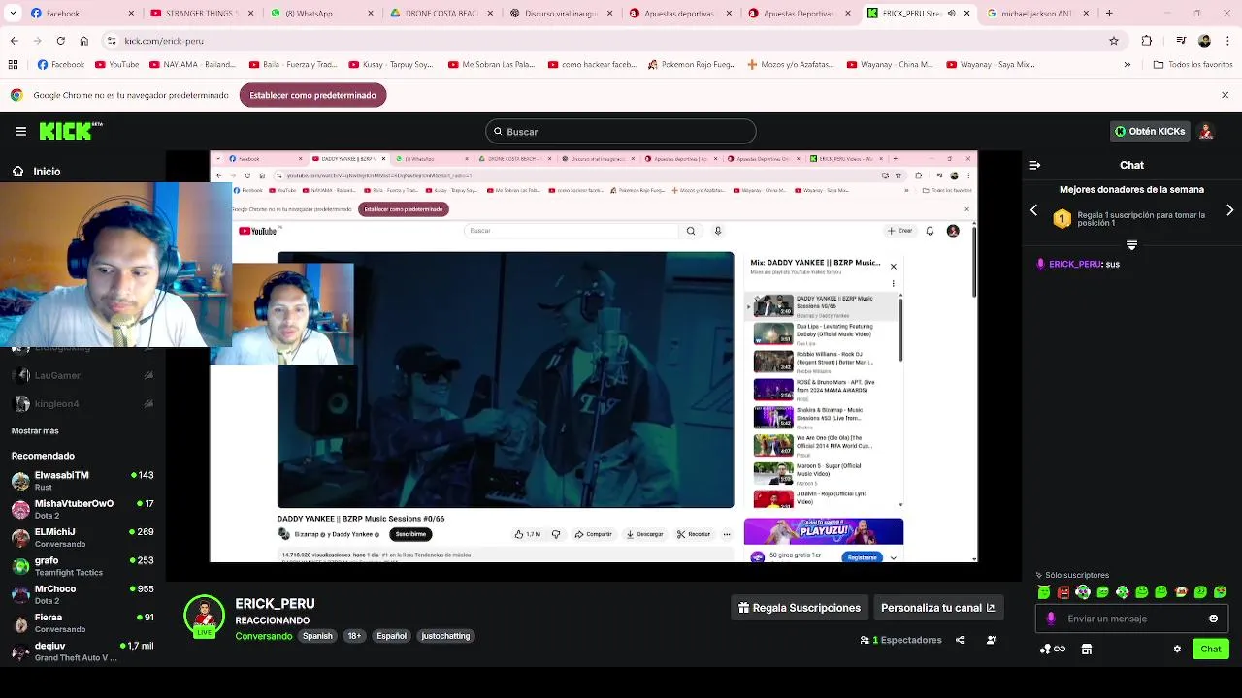Open recommended channel ElwasabiTM
Screen dimensions: 1242x698
tap(82, 481)
